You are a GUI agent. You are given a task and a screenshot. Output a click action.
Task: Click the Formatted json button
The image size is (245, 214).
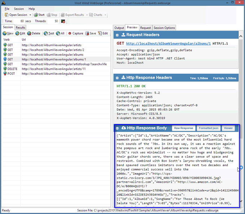pyautogui.click(x=209, y=128)
